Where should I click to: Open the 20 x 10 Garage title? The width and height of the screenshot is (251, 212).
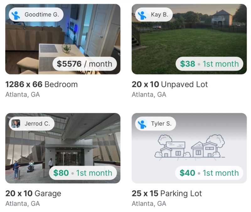(x=33, y=193)
